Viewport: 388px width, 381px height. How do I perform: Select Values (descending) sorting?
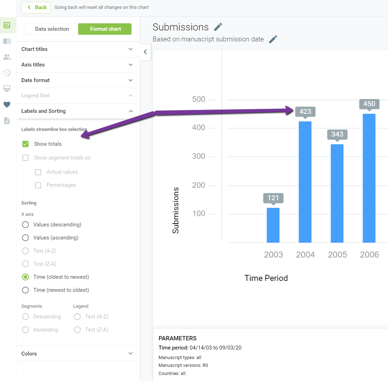click(25, 225)
